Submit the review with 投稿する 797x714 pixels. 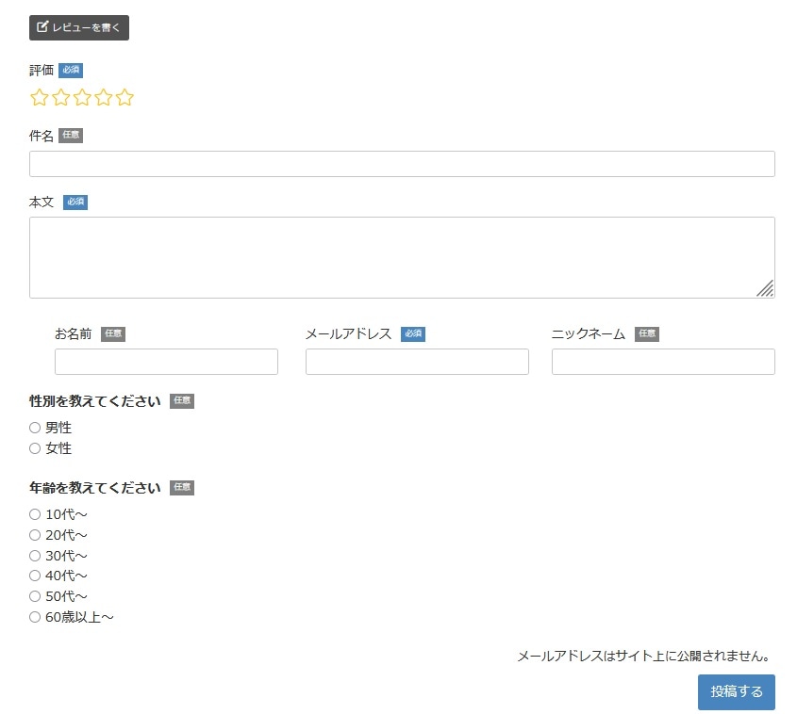click(x=737, y=692)
